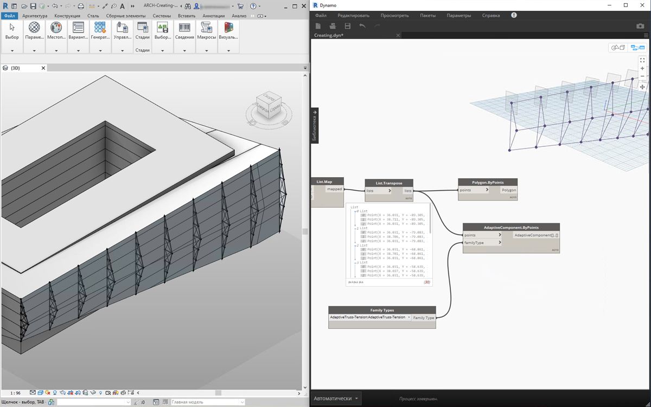Click the Revit status bar workset input field
Viewport: 651px width, 407px height.
(94, 402)
